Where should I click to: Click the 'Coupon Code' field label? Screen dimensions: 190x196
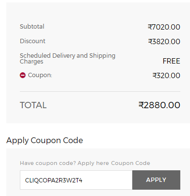coord(130,163)
